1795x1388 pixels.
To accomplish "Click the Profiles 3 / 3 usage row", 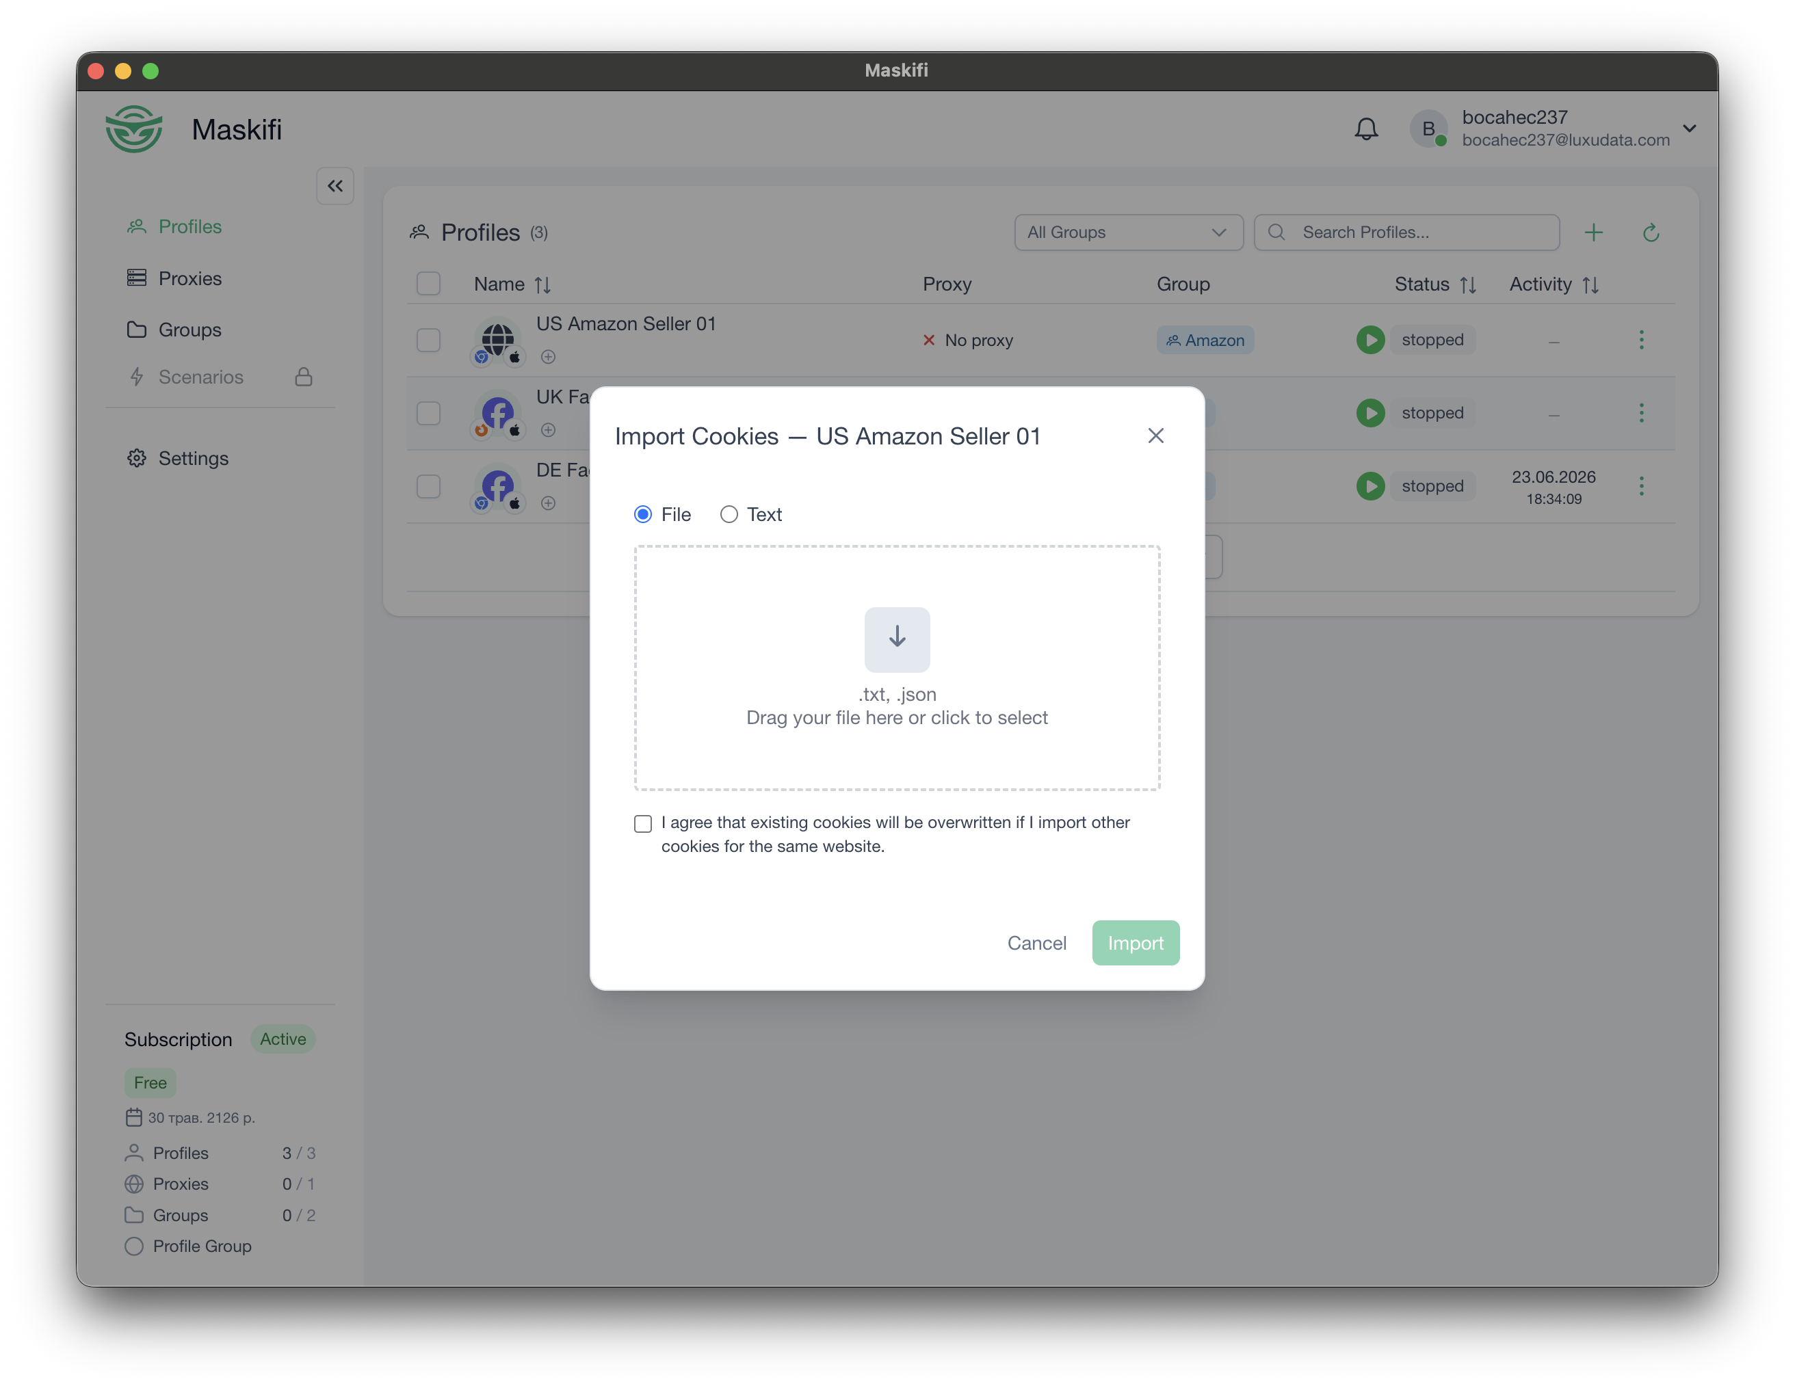I will [x=220, y=1153].
